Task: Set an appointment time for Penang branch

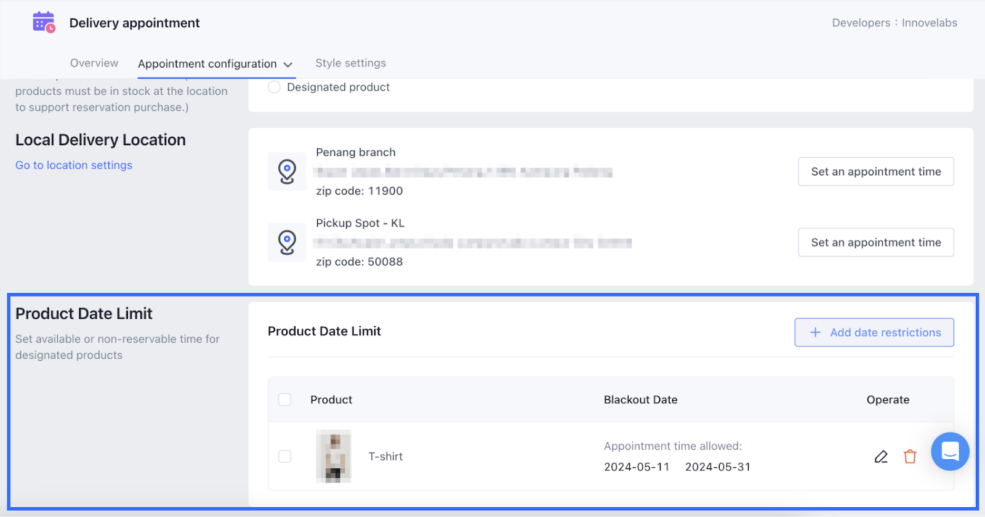Action: (x=875, y=172)
